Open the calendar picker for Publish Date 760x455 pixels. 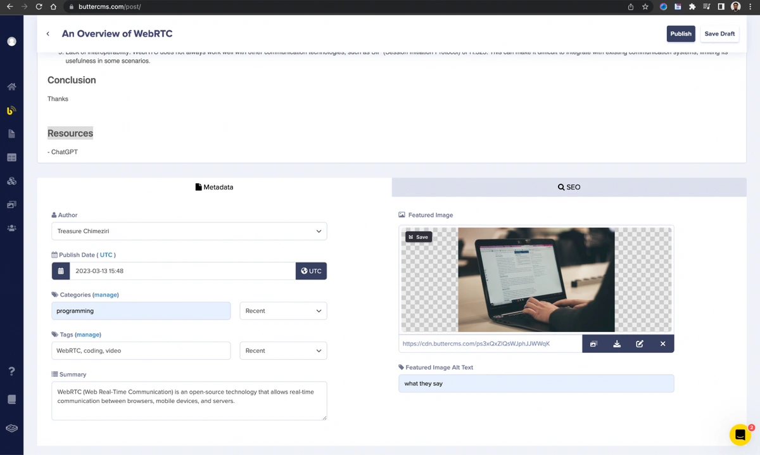[61, 271]
